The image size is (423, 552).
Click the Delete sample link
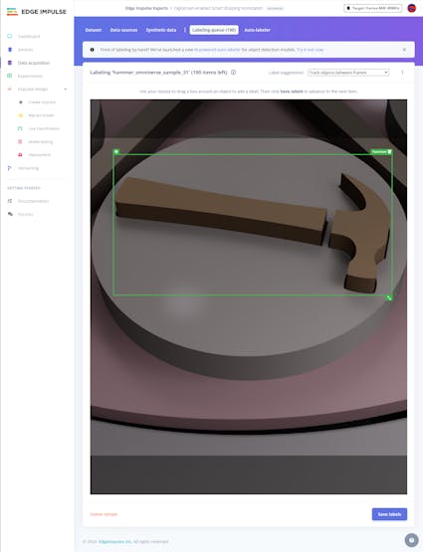[x=104, y=514]
